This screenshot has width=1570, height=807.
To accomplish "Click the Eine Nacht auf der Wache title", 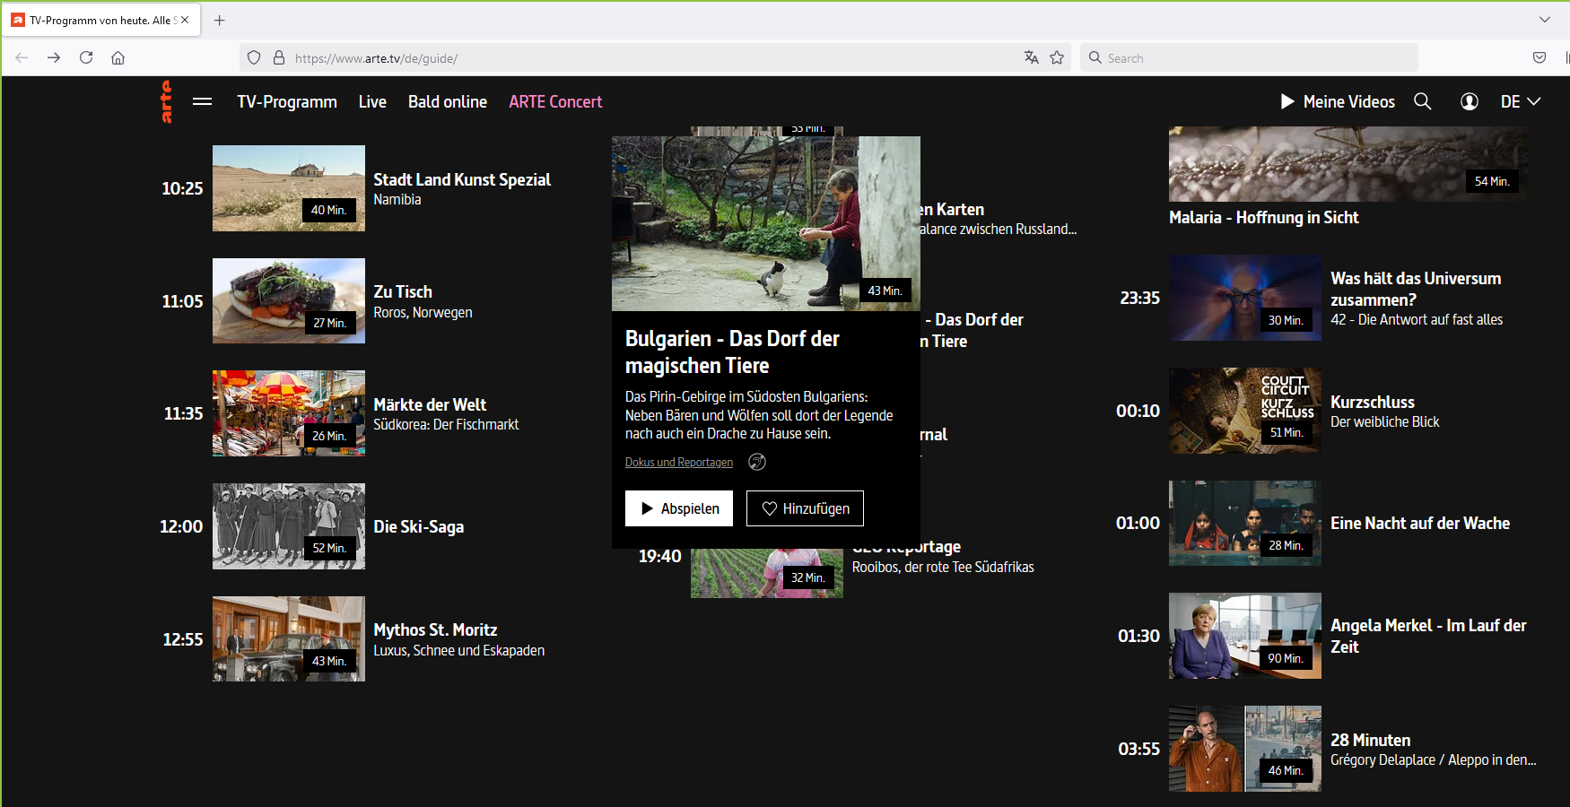I will click(1420, 523).
